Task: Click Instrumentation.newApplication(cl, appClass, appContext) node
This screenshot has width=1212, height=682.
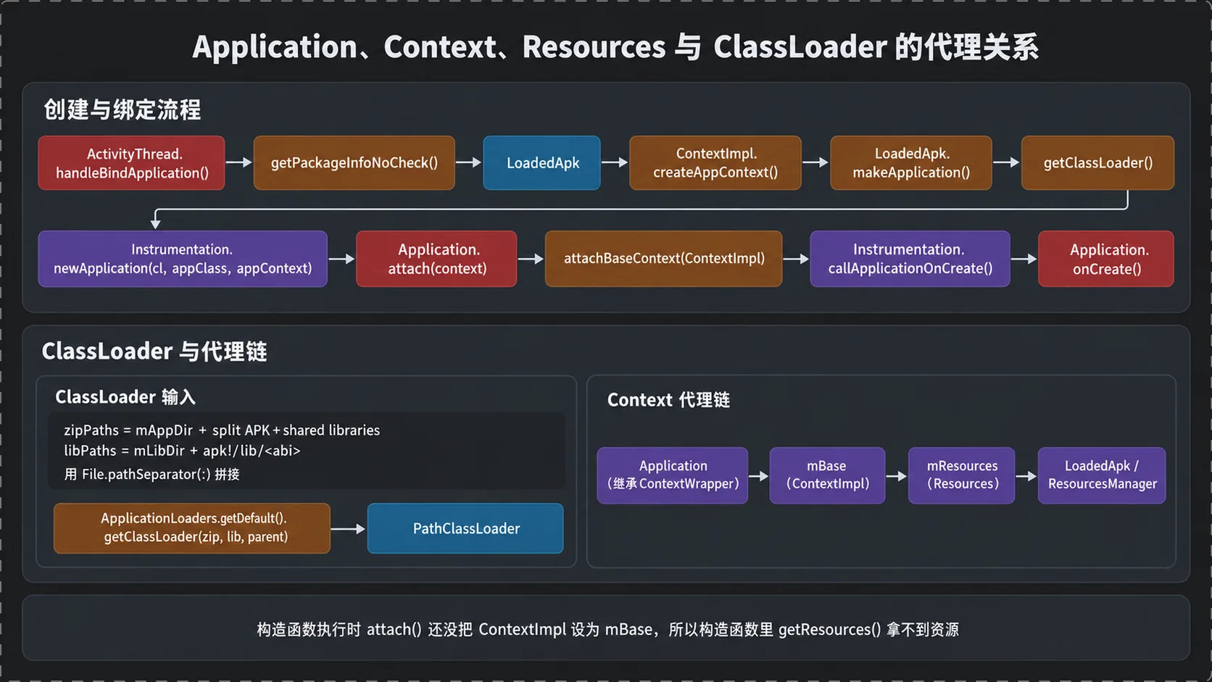Action: click(x=183, y=259)
